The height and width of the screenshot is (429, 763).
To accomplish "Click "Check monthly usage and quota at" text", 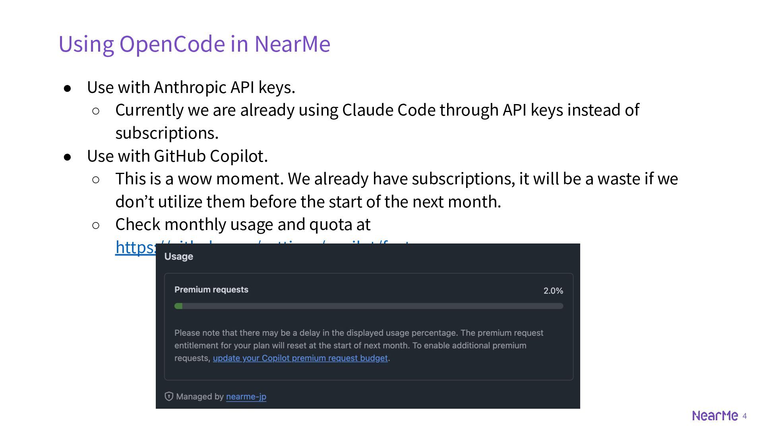I will 243,224.
